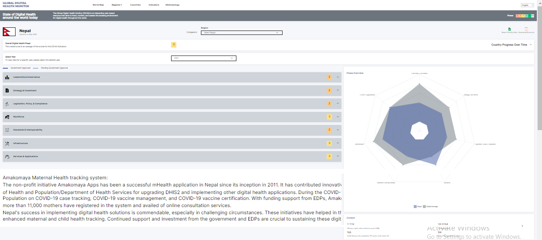Click the Standards & Interoperability sliders icon
The width and height of the screenshot is (542, 240).
click(7, 130)
